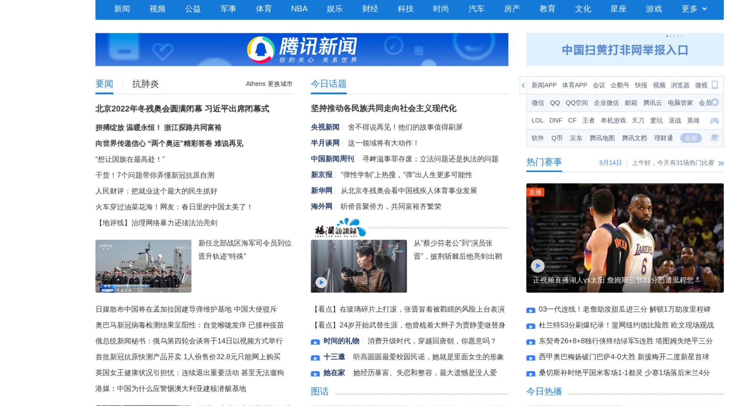
Task: Open the navy fleet news thumbnail
Action: point(143,266)
